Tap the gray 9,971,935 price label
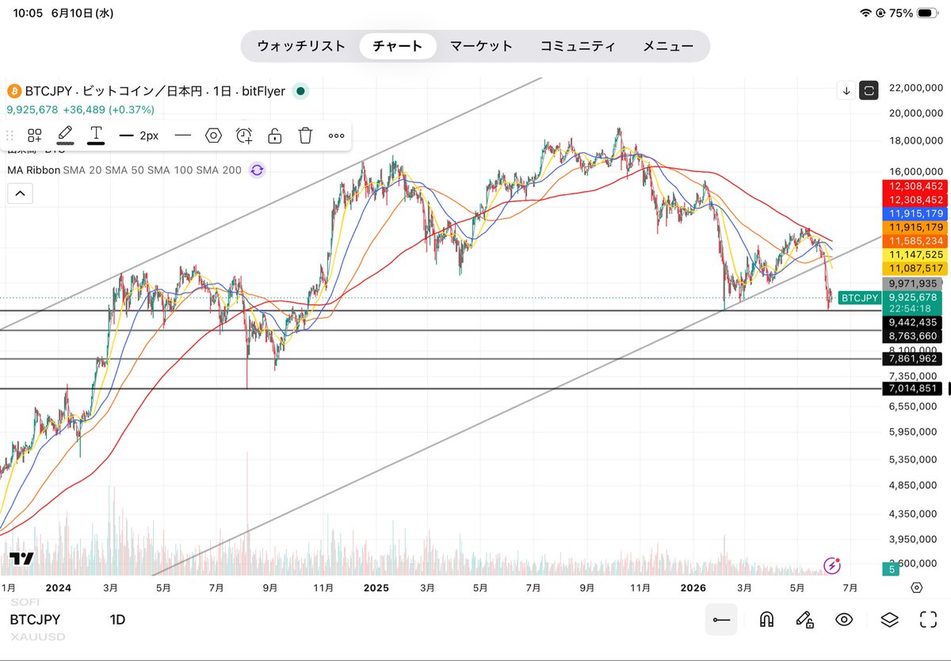951x661 pixels. (x=912, y=283)
